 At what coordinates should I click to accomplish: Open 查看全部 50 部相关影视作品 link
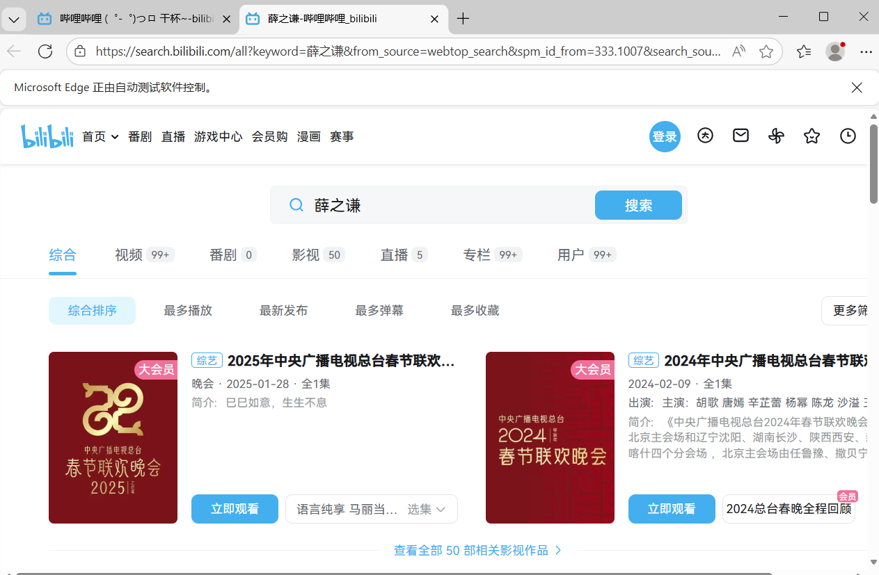click(477, 551)
